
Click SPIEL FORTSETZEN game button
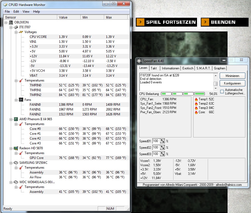coord(166,22)
